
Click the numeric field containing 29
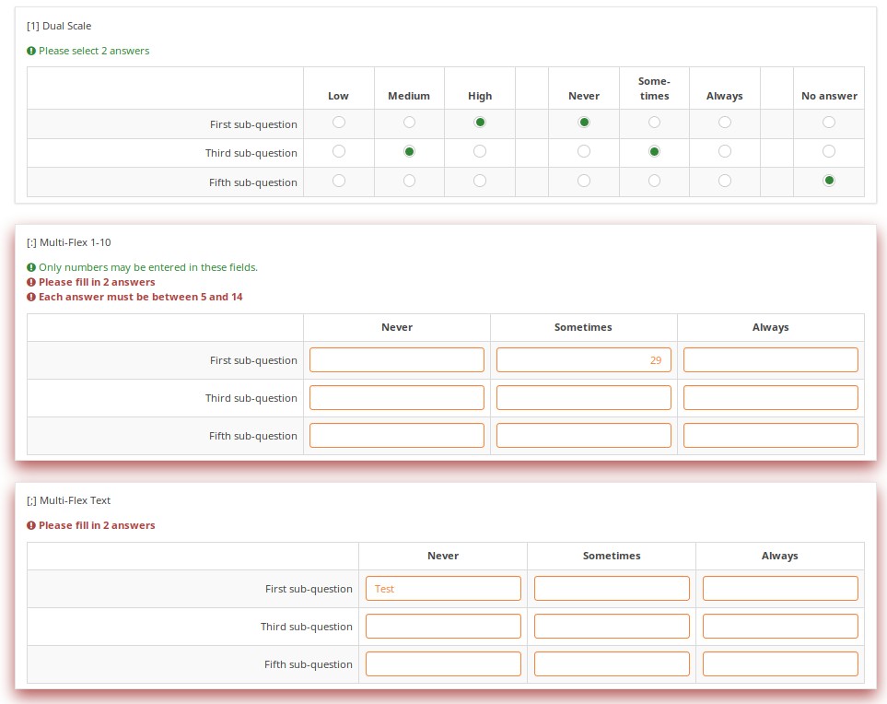click(584, 359)
